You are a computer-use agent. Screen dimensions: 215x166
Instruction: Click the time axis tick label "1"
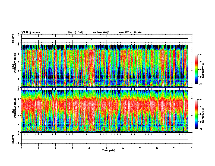click(x=38, y=148)
